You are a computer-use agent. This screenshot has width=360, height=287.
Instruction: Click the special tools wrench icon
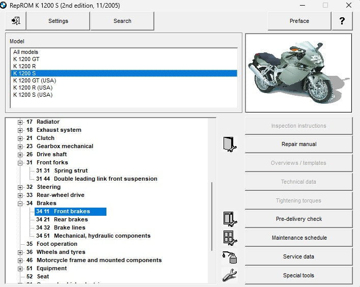[230, 275]
